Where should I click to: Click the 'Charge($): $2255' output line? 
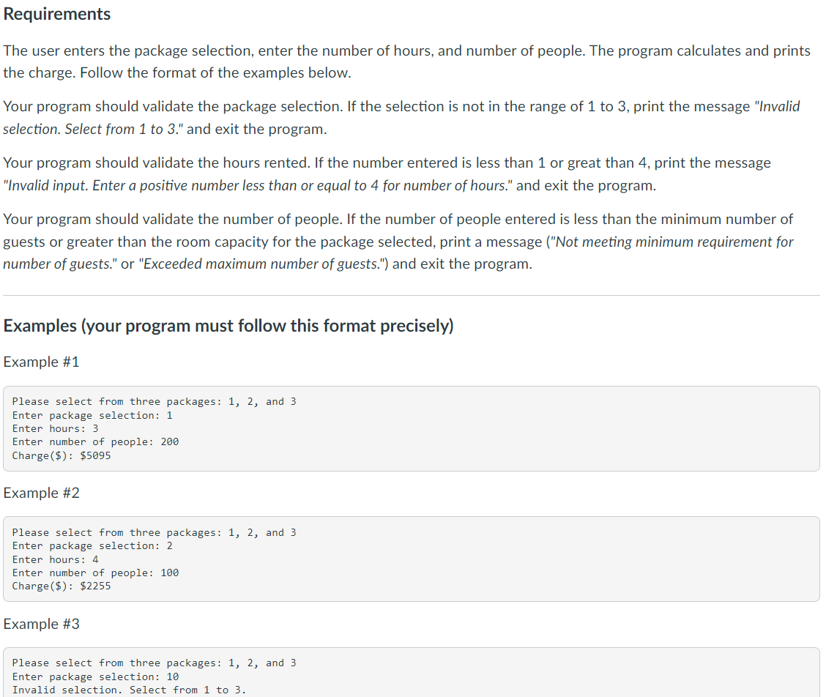(x=62, y=586)
